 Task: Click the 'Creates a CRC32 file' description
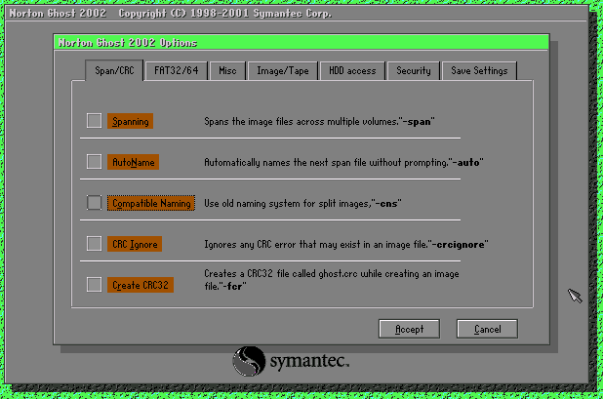pos(332,280)
